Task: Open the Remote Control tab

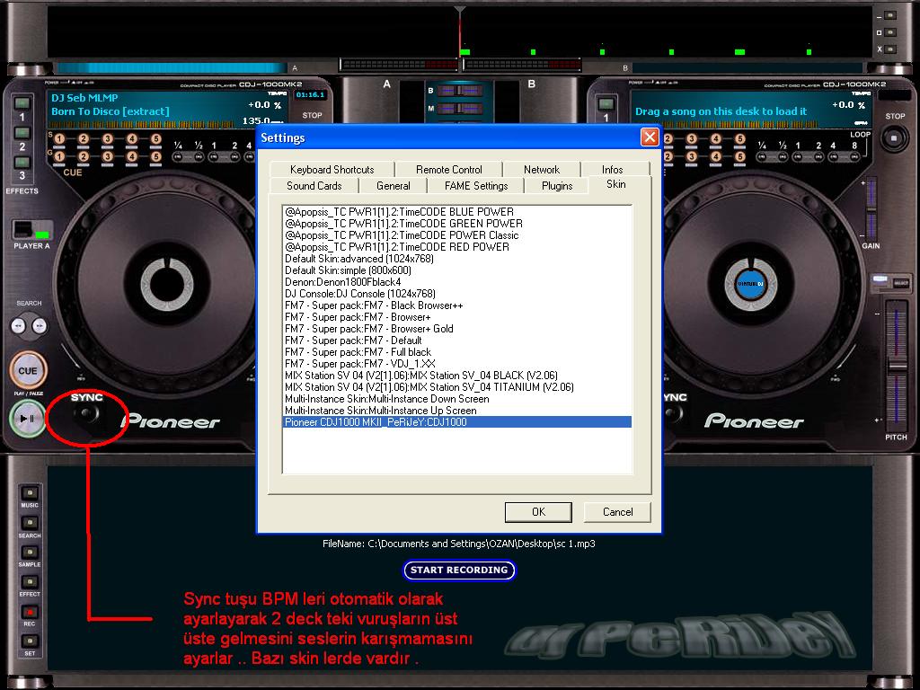Action: pos(449,170)
